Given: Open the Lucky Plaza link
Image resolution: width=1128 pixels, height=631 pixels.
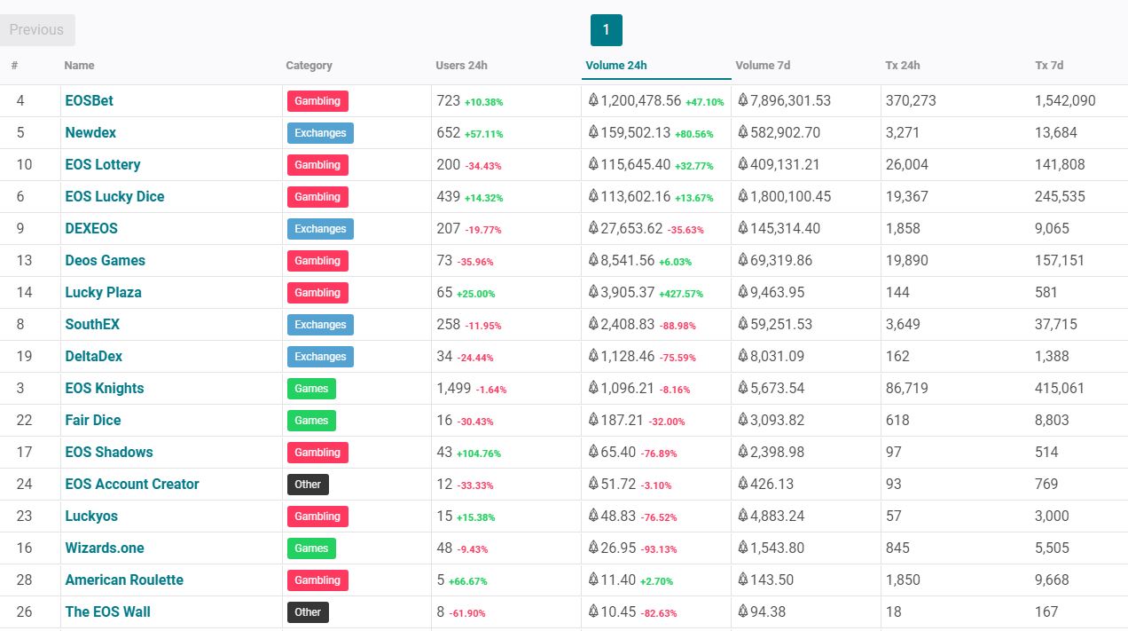Looking at the screenshot, I should (104, 293).
